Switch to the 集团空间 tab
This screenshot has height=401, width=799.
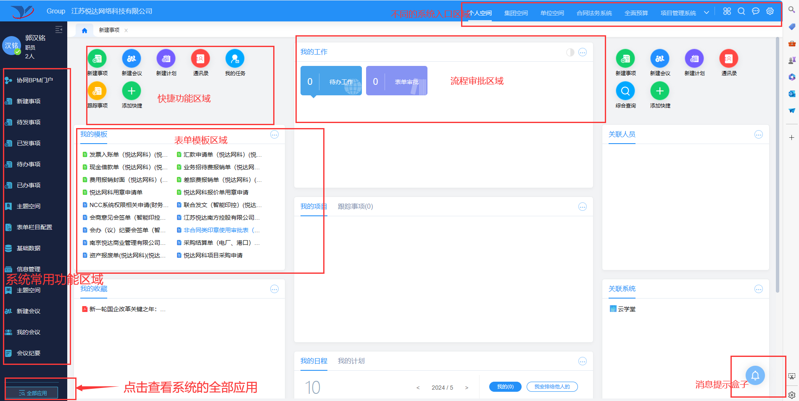pos(516,13)
